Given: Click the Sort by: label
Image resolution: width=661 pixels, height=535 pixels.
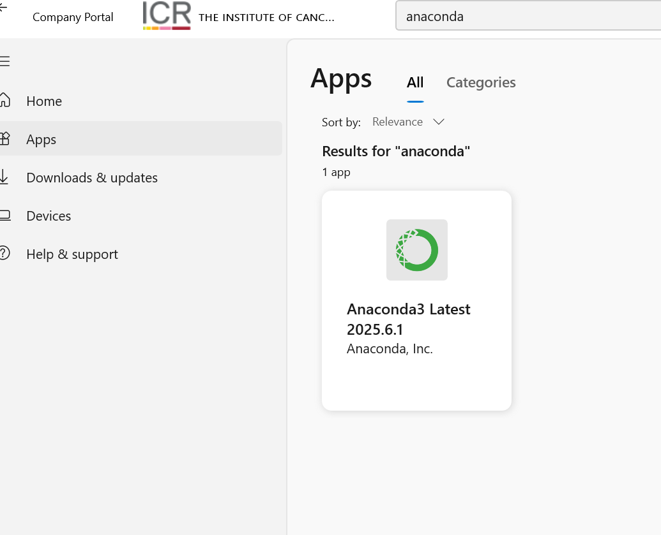Looking at the screenshot, I should pos(341,122).
